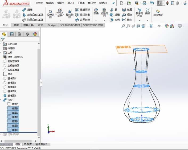Screen dimensions: 188x150
Task: Expand the 曲线 curves dropdown arrow
Action: pyautogui.click(x=148, y=20)
